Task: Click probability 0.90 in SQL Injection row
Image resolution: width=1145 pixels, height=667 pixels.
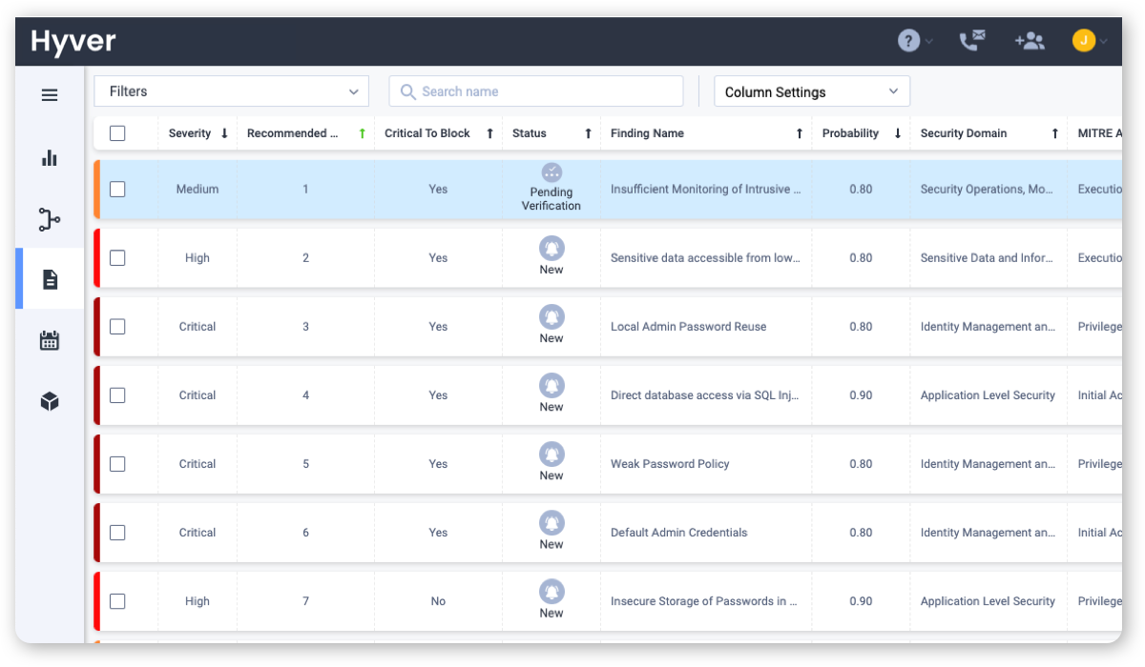Action: pos(861,395)
